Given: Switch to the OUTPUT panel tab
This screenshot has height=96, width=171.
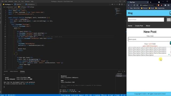Looking at the screenshot, I should 6,71.
